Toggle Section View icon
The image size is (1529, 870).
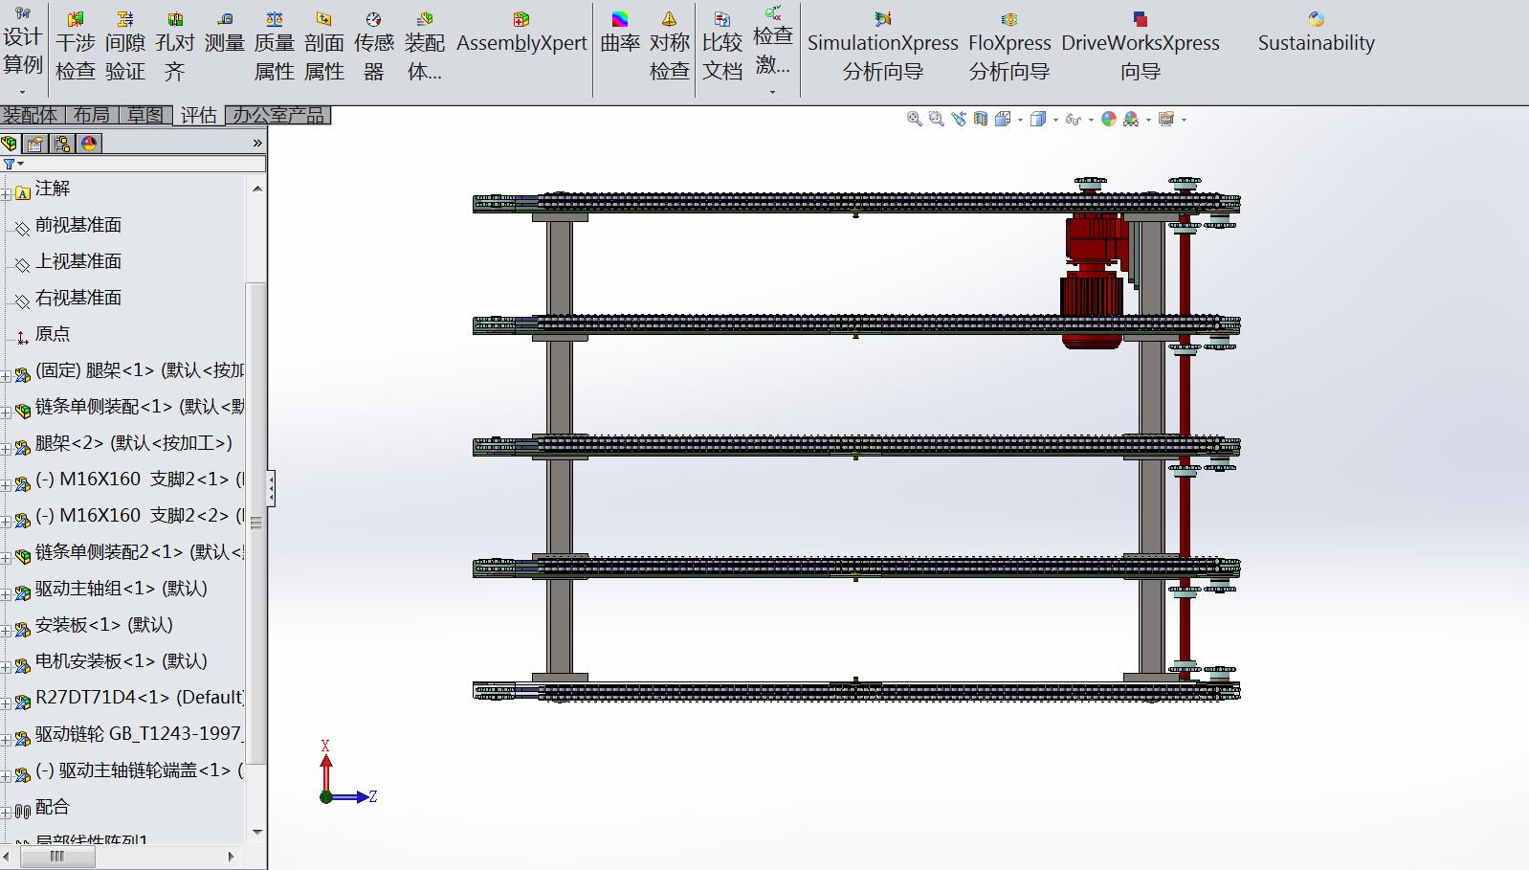click(980, 119)
